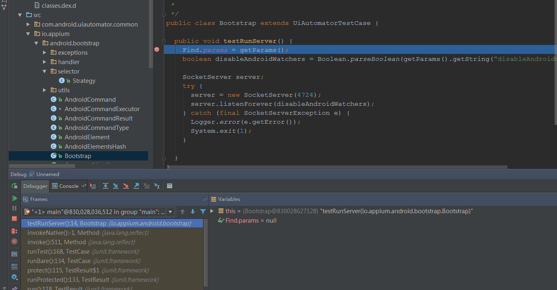This screenshot has height=290, width=557.
Task: Click the Rerun debug session icon
Action: (x=14, y=186)
